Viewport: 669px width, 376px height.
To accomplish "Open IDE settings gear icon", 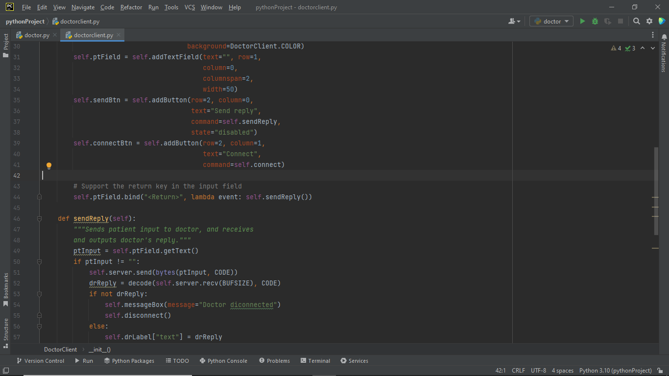I will (649, 21).
